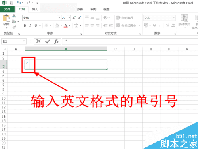The height and width of the screenshot is (149, 198).
Task: Select Top Align icon
Action: [87, 17]
